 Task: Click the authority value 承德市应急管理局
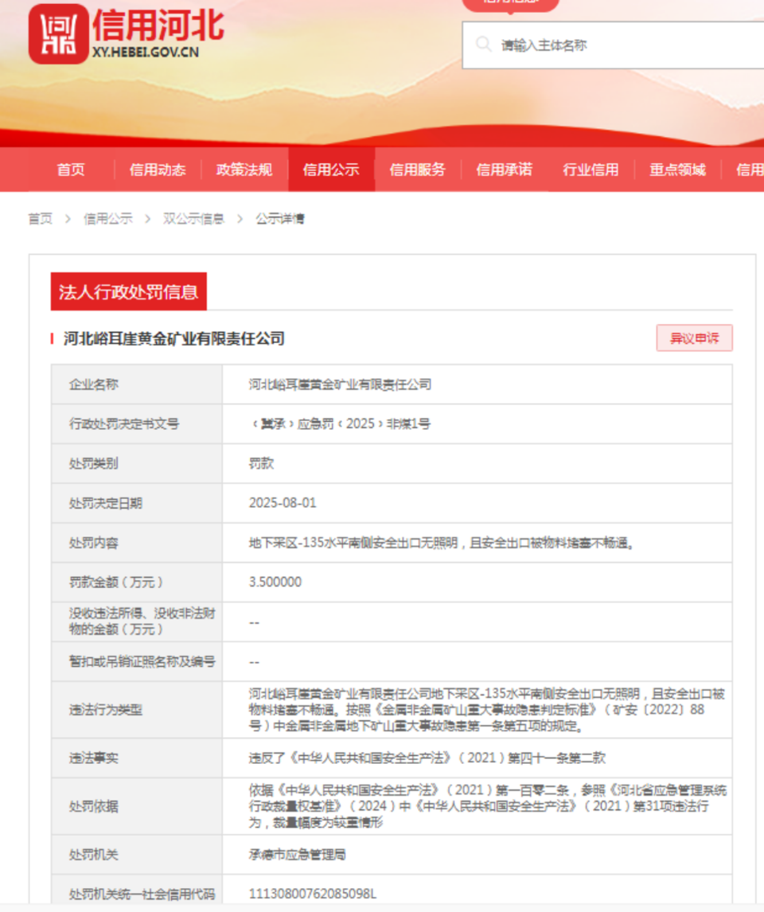(297, 855)
